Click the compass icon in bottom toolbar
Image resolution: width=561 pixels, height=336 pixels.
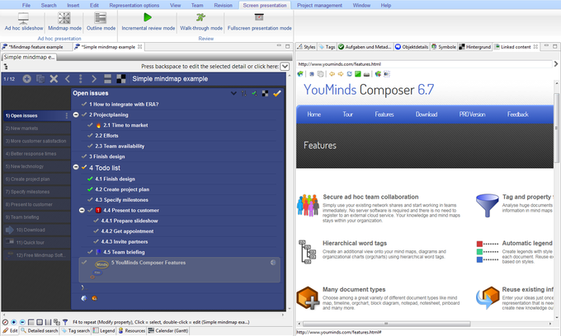(5, 322)
